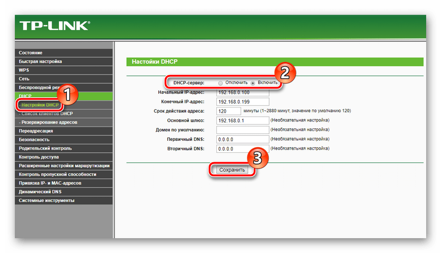Select Включить radio for DHCP server
This screenshot has height=253, width=441.
point(253,83)
